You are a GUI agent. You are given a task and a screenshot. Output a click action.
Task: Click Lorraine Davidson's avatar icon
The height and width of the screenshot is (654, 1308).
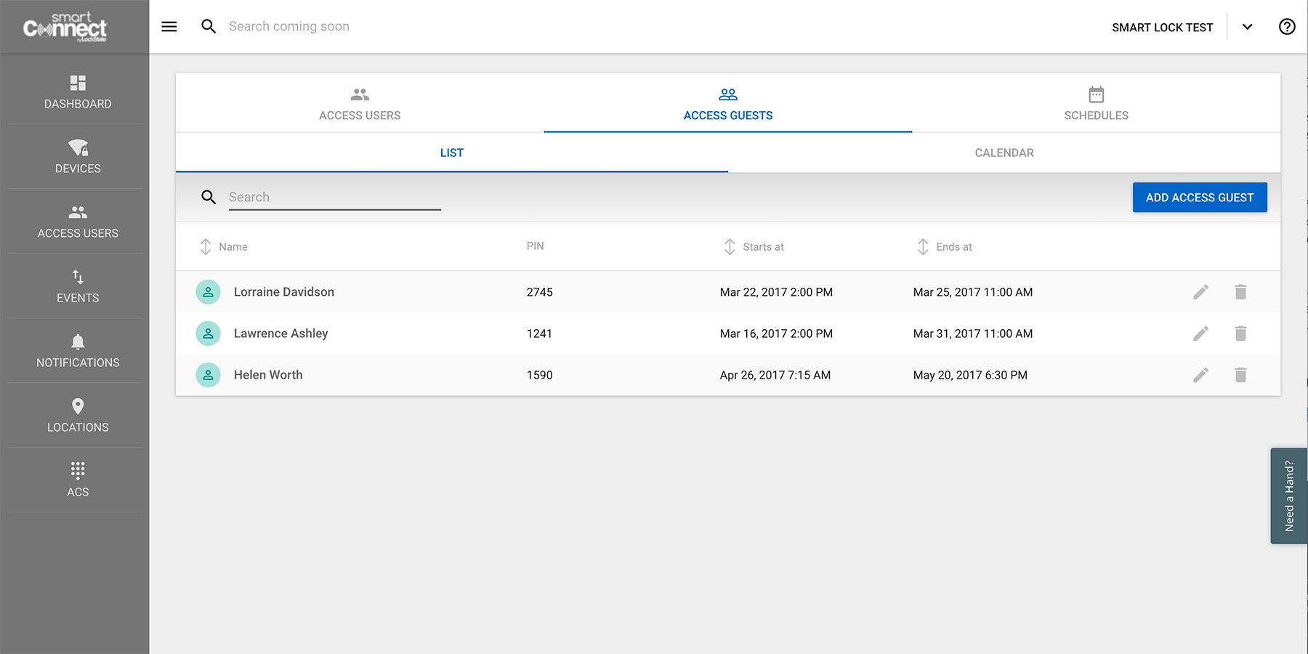pyautogui.click(x=208, y=292)
